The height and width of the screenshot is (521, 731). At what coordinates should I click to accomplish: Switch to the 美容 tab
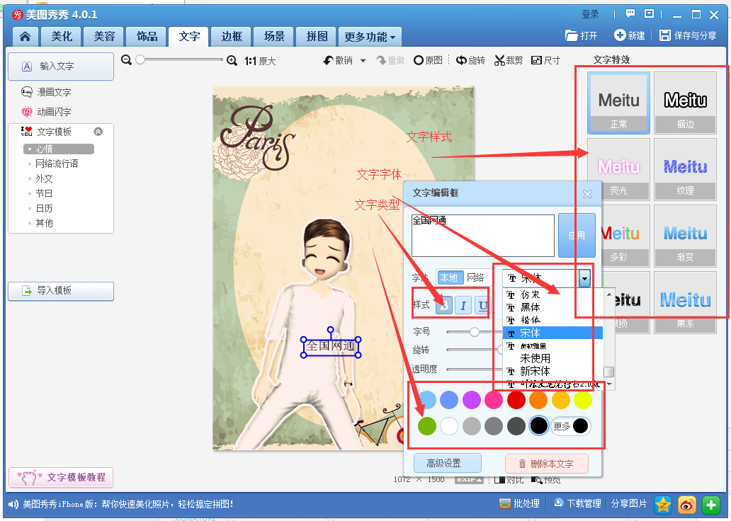coord(104,37)
